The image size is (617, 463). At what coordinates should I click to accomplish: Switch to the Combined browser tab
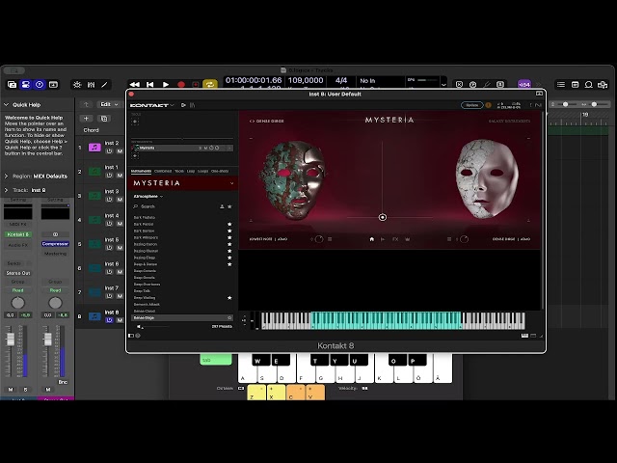[x=163, y=172]
